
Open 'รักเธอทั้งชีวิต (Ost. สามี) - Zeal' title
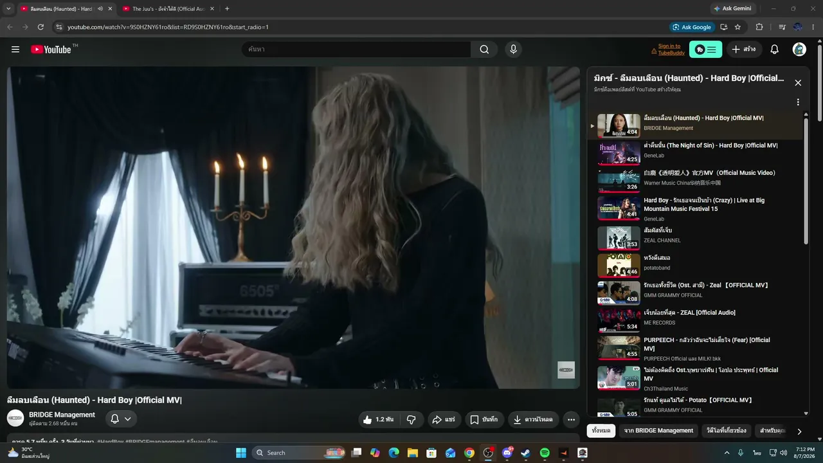[707, 285]
